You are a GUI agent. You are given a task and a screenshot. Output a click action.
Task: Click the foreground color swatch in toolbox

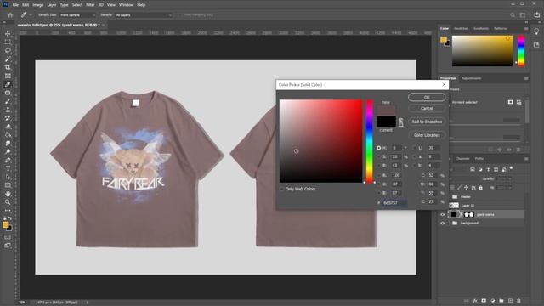click(x=6, y=225)
